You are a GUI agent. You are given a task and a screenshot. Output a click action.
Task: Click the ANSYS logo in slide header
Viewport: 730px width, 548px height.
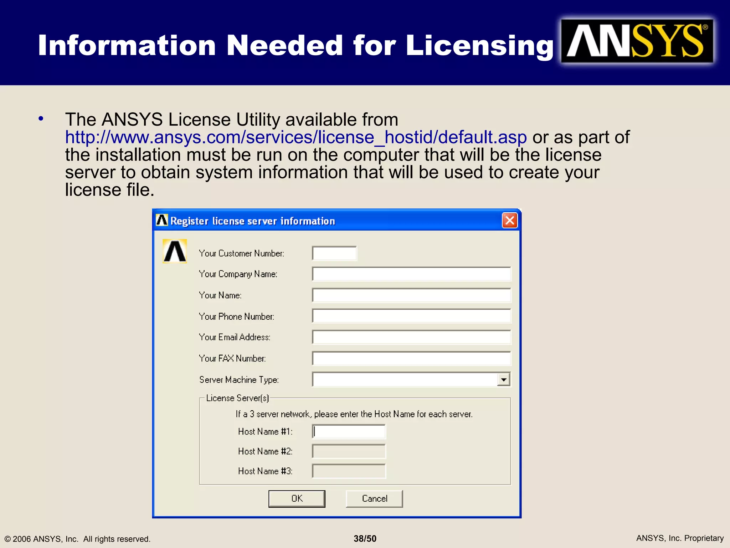click(x=637, y=41)
